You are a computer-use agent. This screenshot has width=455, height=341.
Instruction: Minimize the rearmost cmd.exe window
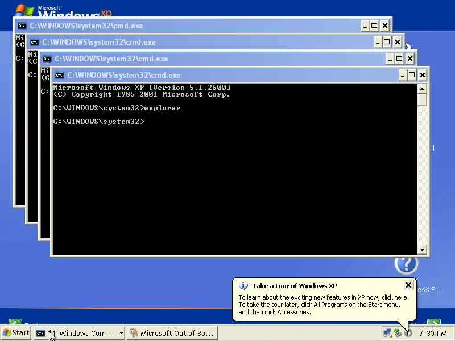point(365,26)
